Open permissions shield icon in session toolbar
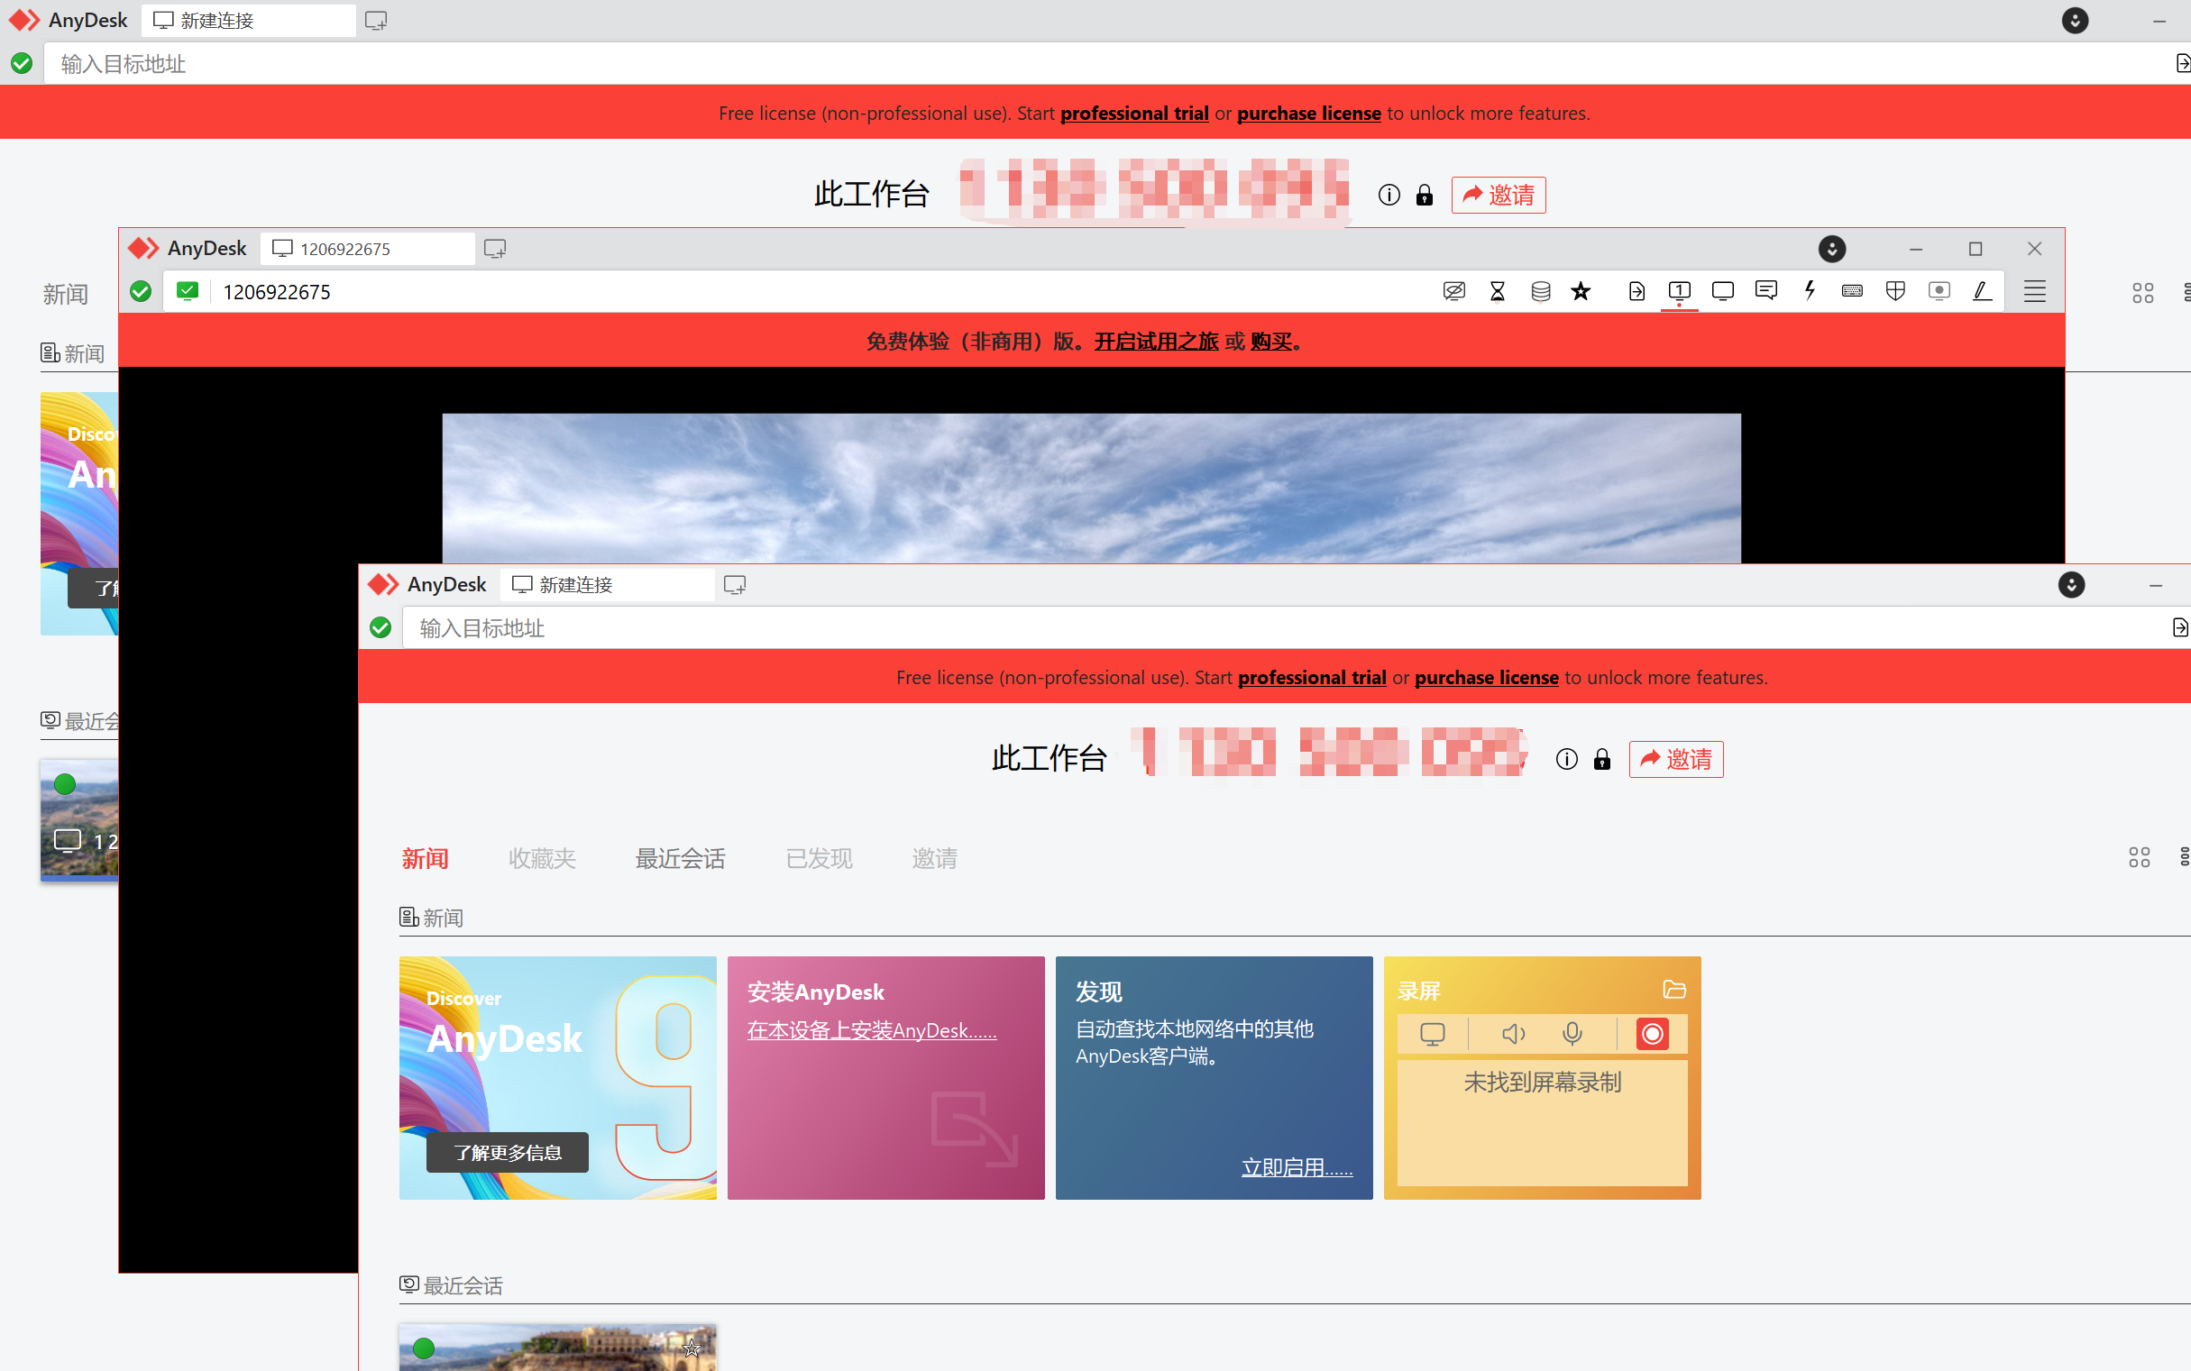Image resolution: width=2191 pixels, height=1371 pixels. pyautogui.click(x=1895, y=291)
